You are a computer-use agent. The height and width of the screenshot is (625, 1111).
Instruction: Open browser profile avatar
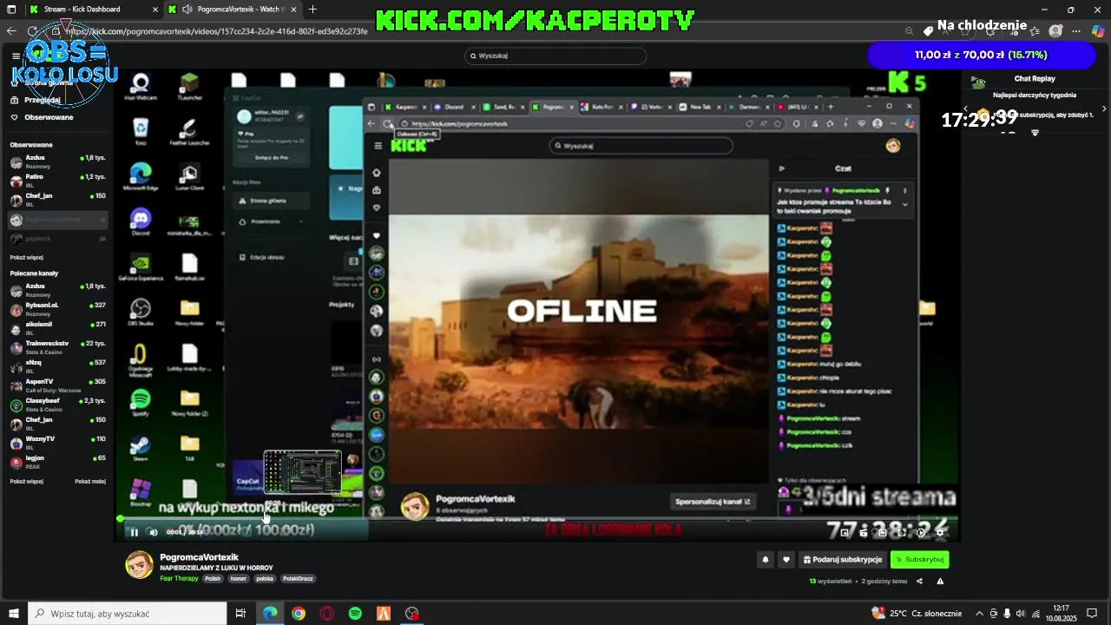tap(1055, 30)
